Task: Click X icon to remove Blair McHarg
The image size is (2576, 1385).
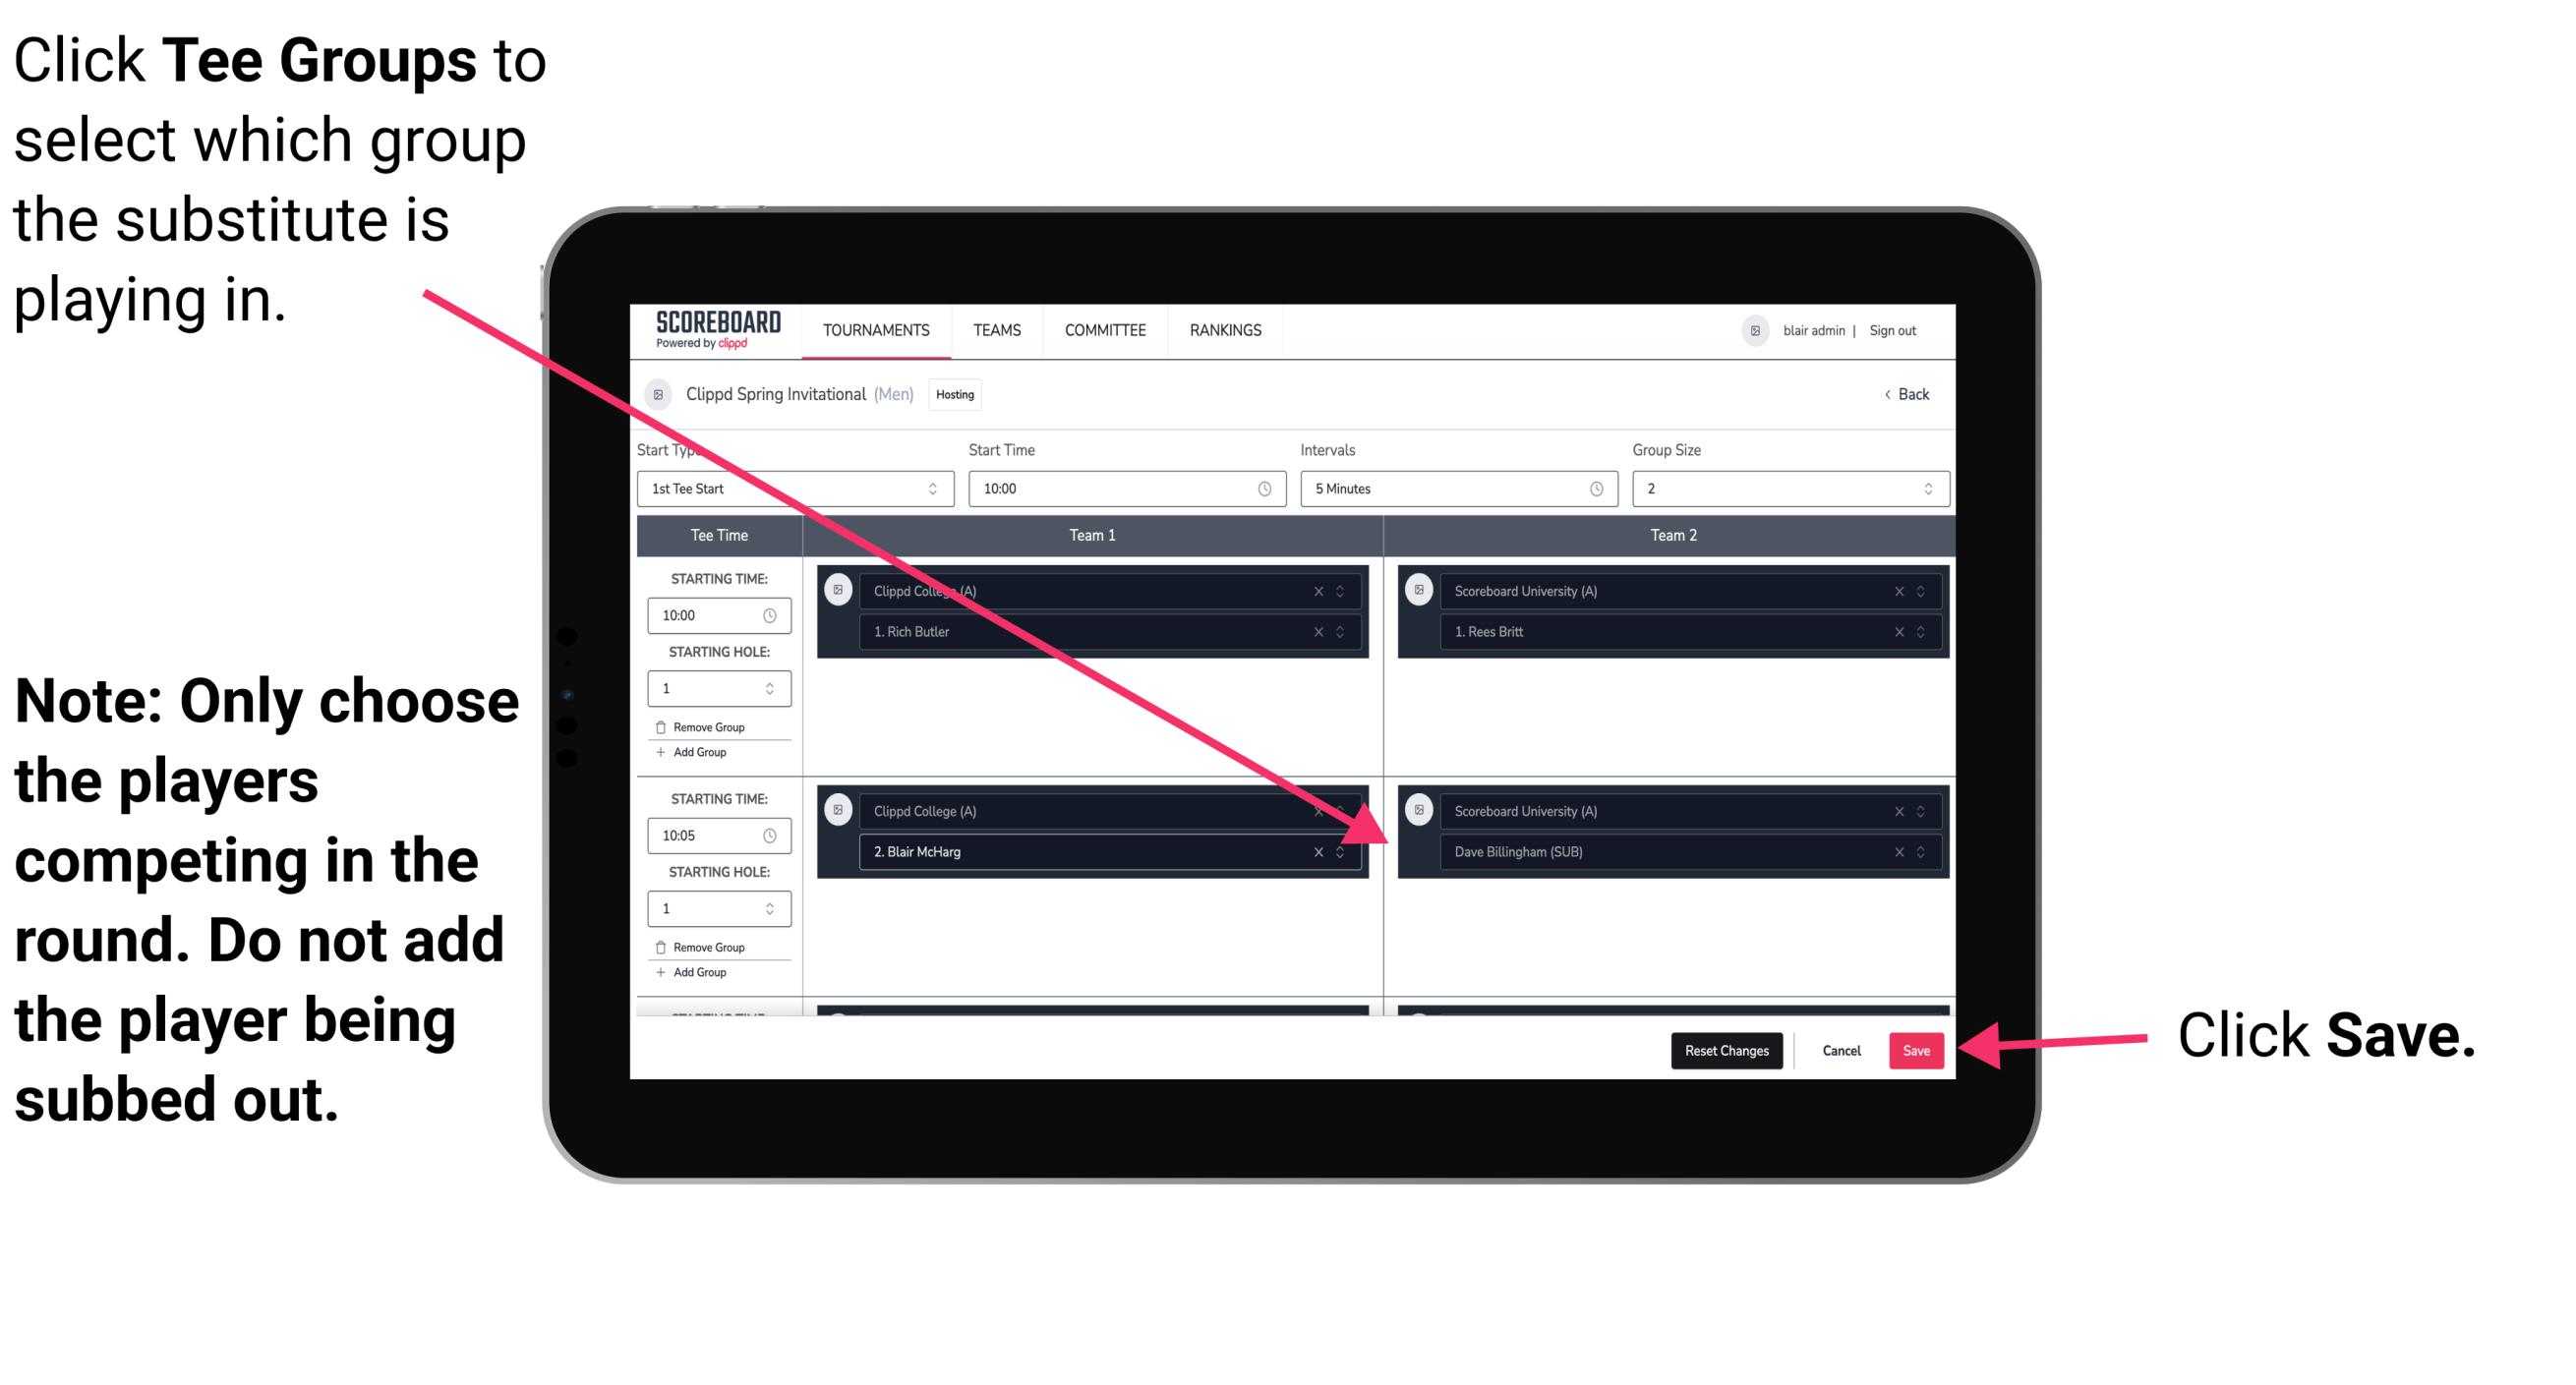Action: (x=1322, y=851)
